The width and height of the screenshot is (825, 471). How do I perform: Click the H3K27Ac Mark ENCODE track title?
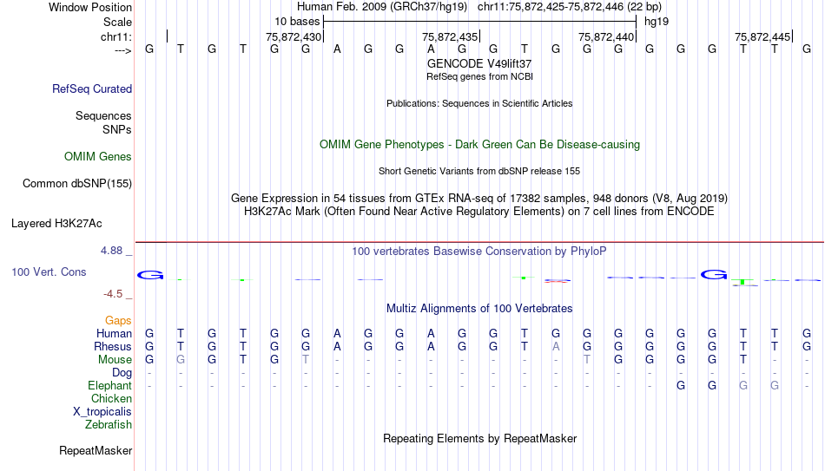(479, 212)
